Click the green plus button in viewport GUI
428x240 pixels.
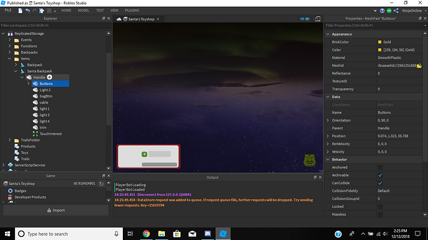145,154
